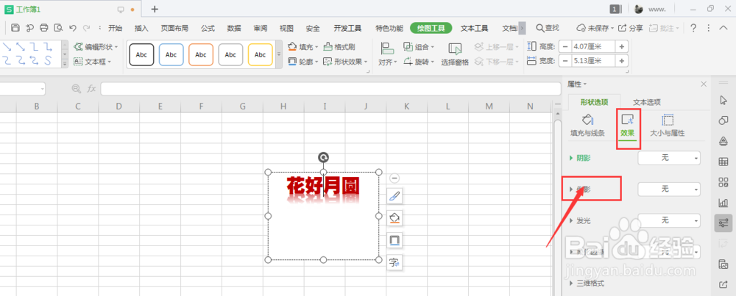736x296 pixels.
Task: Open the Page Layout (页面布局) tab
Action: 174,28
